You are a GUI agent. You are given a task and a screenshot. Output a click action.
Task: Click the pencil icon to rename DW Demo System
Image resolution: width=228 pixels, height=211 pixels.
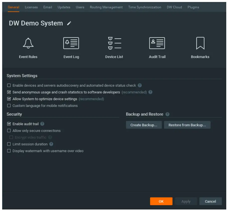[x=69, y=23]
